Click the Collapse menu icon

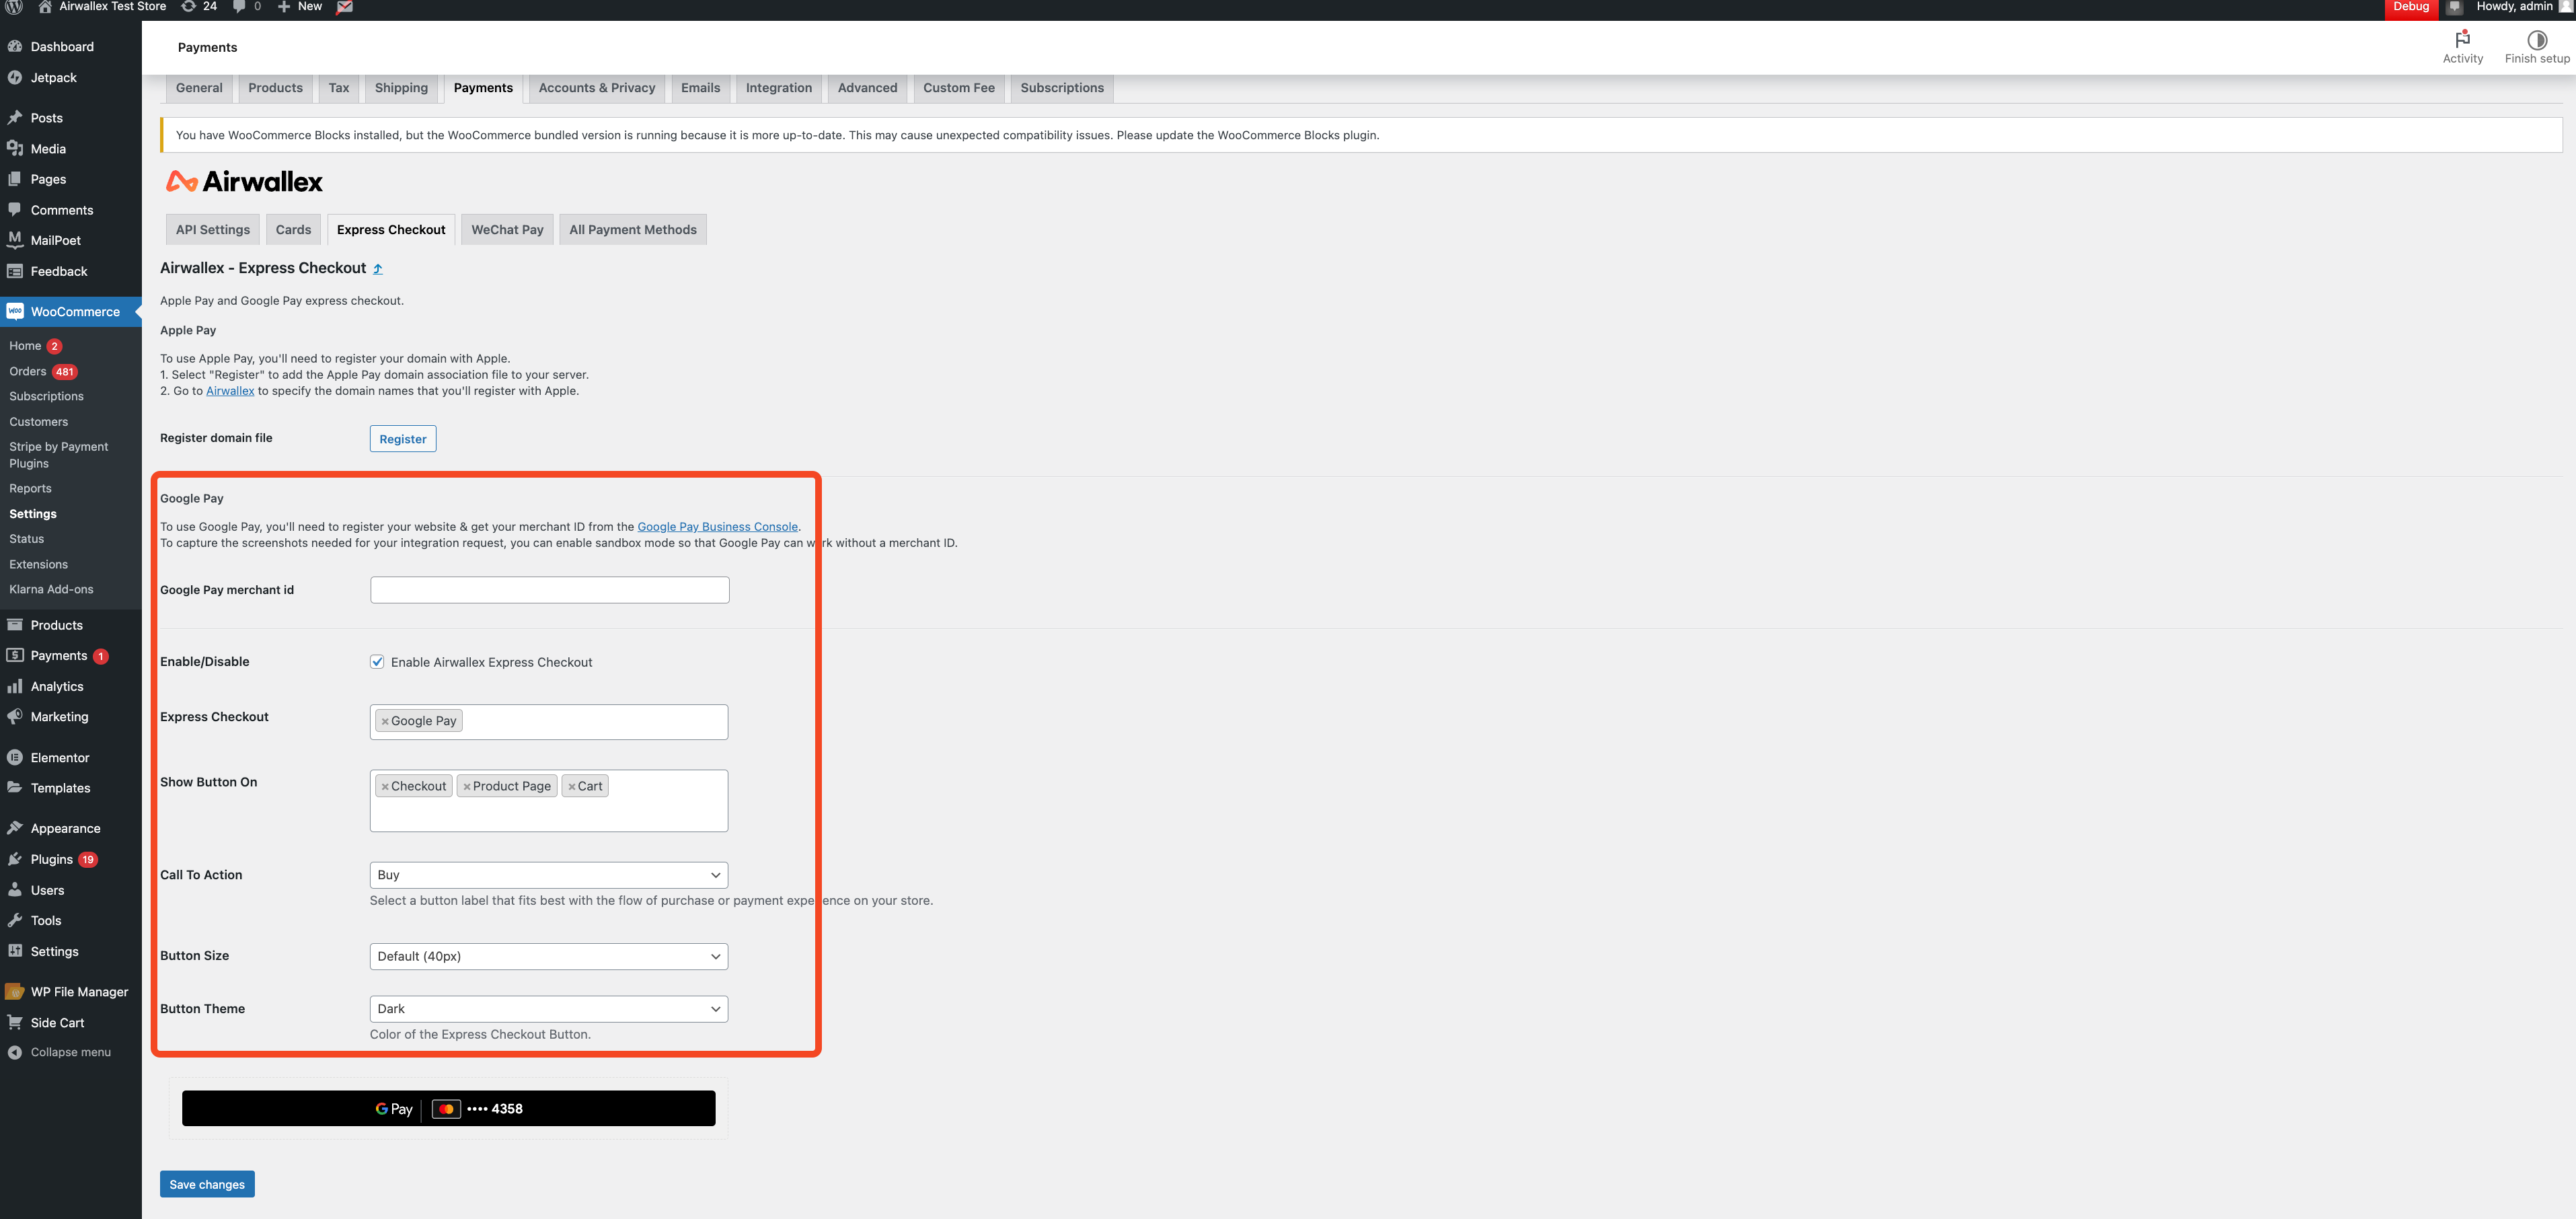coord(15,1052)
